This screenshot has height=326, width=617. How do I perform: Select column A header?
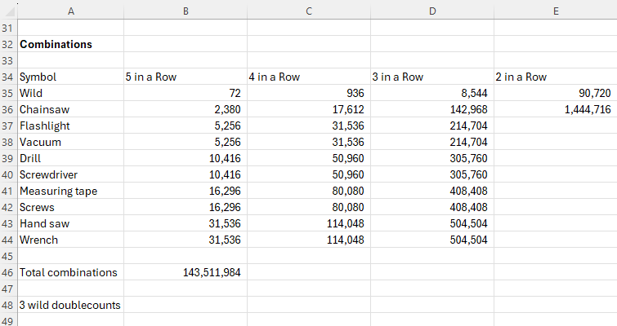pos(70,11)
